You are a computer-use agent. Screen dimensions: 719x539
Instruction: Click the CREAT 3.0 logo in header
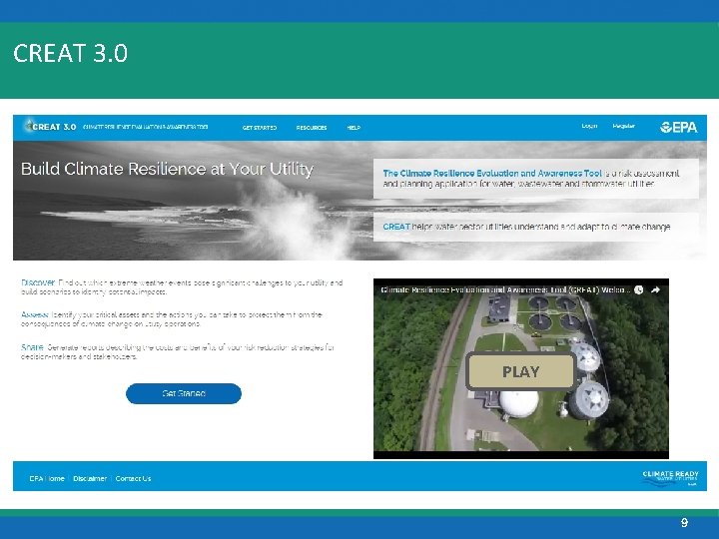click(x=51, y=126)
